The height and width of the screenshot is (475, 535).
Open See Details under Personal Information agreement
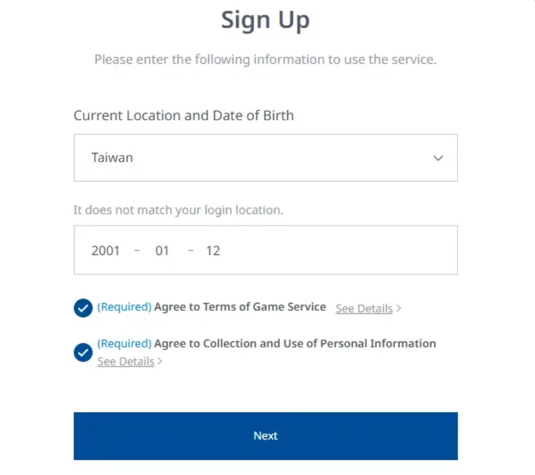tap(126, 361)
